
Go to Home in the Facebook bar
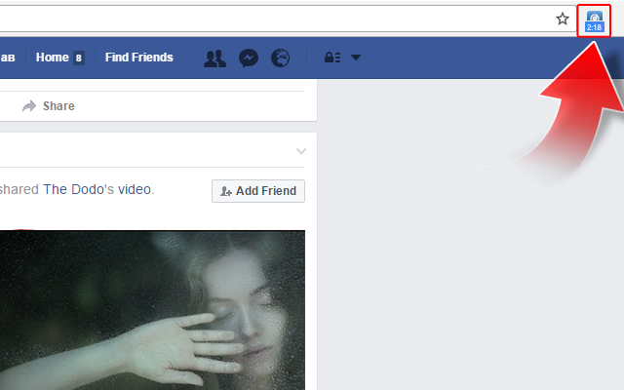53,58
